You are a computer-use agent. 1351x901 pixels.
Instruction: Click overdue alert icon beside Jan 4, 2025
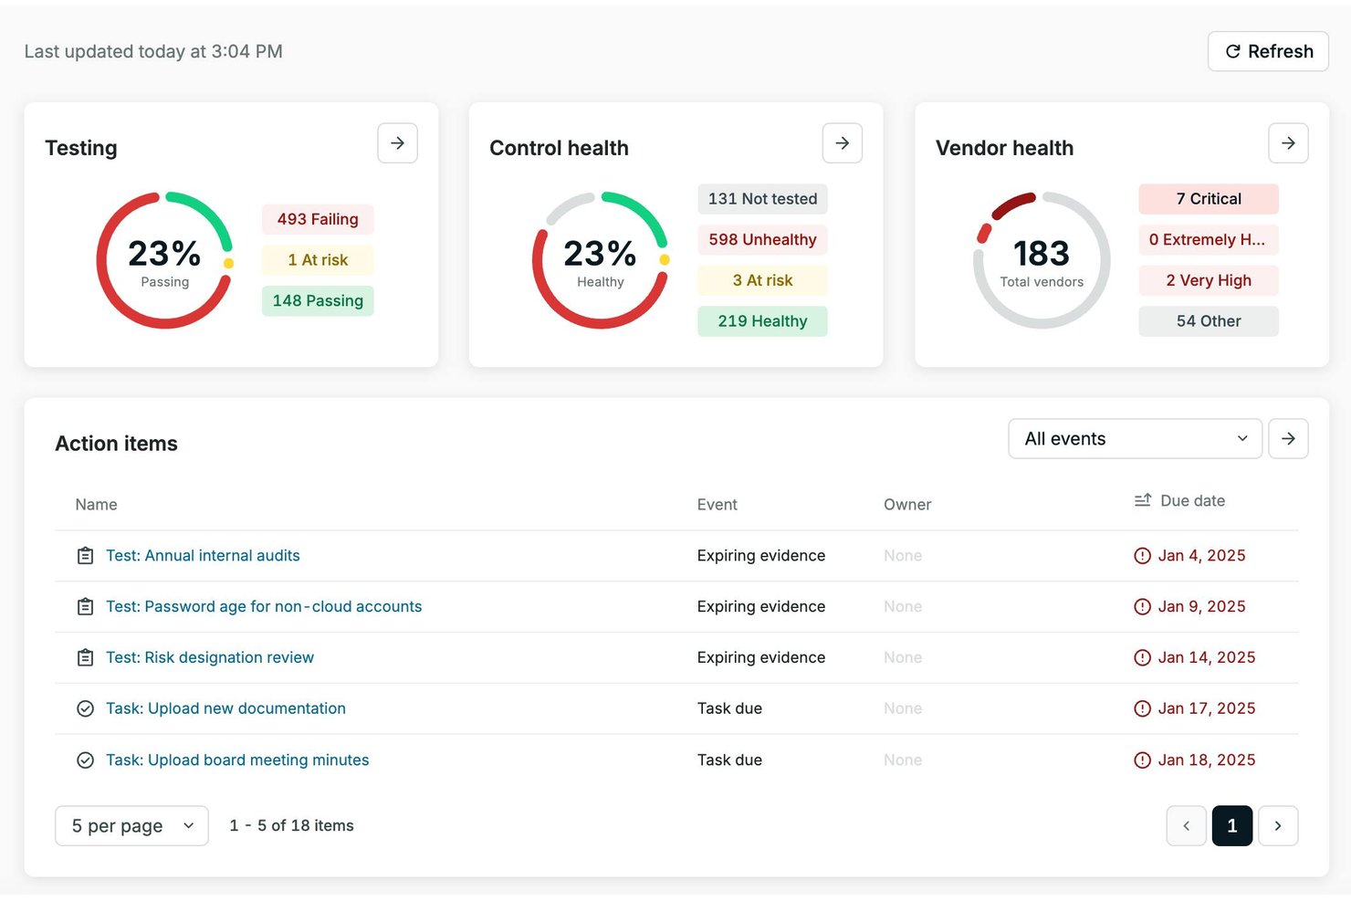(x=1142, y=556)
